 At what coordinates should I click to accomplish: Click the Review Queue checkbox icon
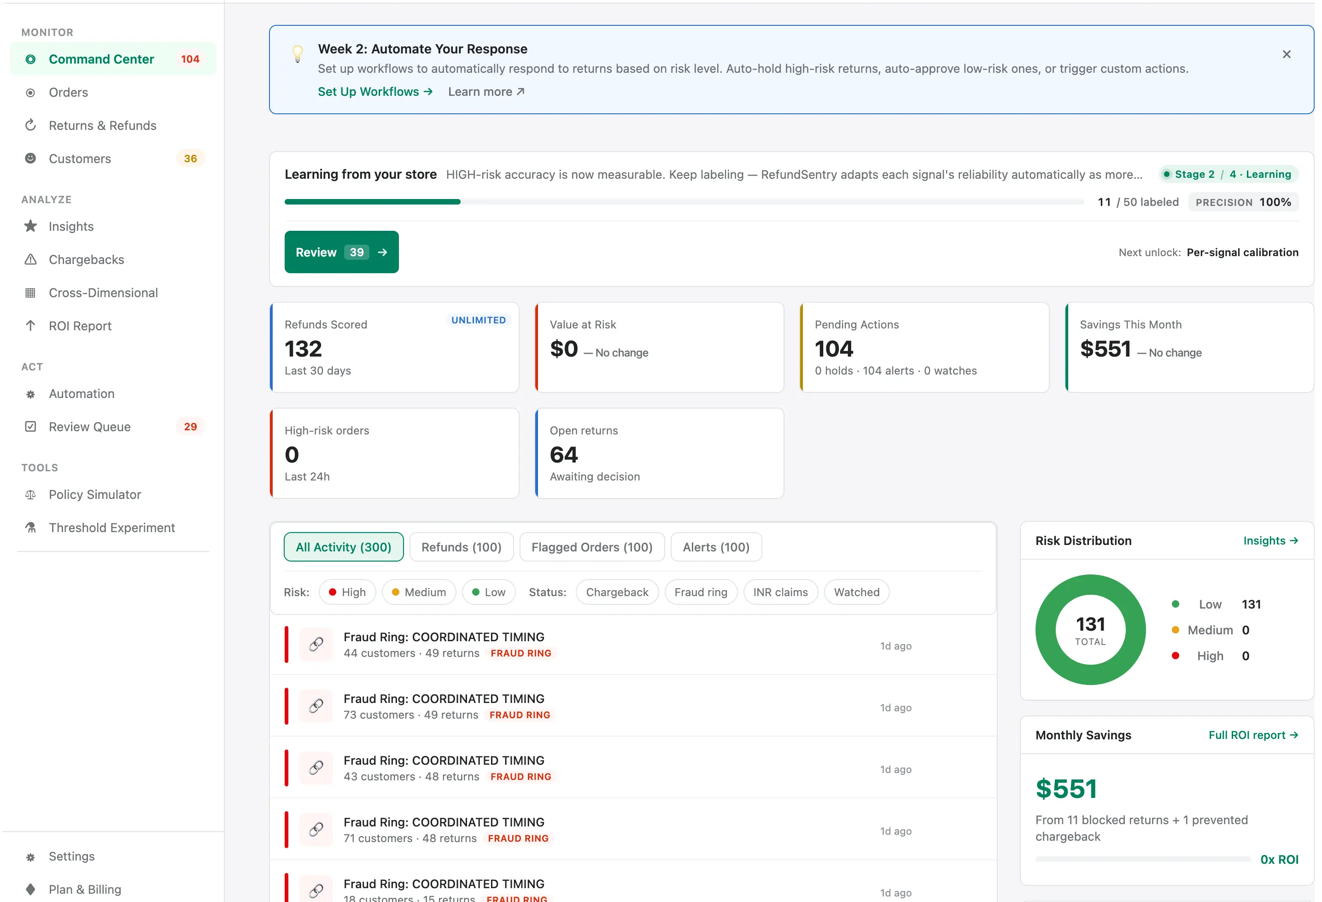point(31,427)
